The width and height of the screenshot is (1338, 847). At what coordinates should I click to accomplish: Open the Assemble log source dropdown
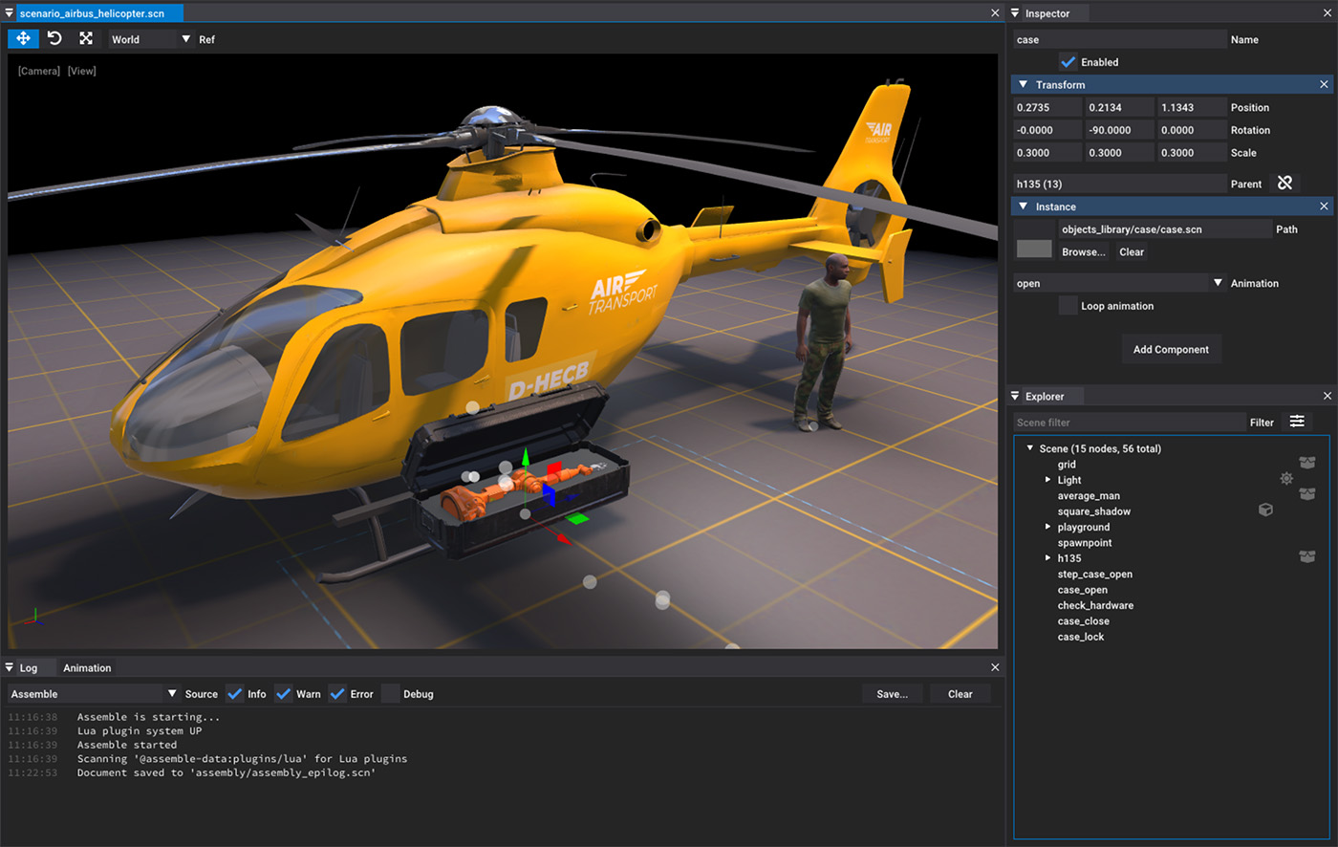click(x=94, y=694)
